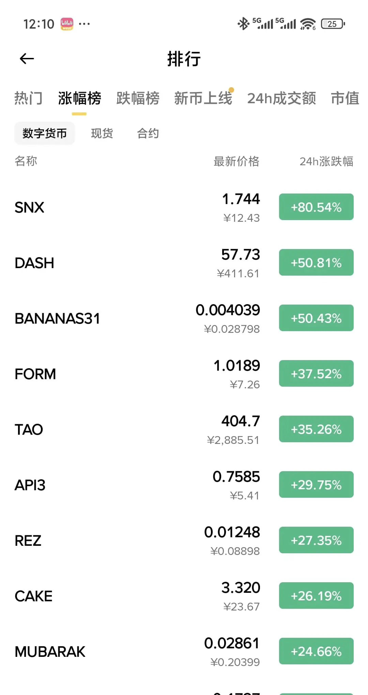Open the 跌幅榜 tab
This screenshot has width=368, height=695.
(x=138, y=98)
